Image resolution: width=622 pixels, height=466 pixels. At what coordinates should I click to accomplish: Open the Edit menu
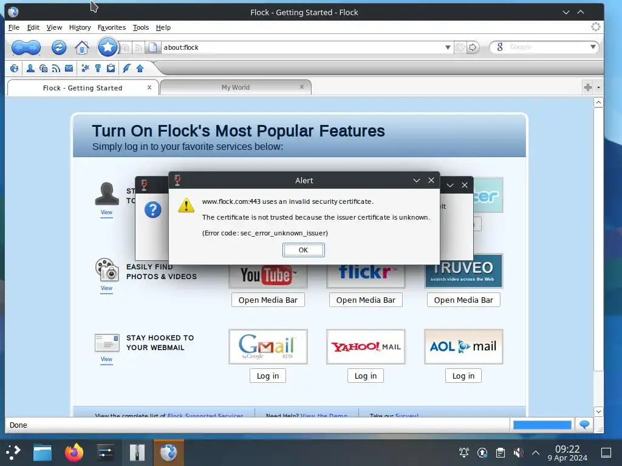tap(33, 27)
